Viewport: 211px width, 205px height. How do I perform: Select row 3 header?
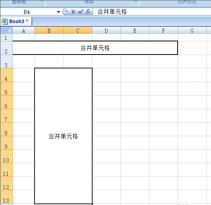pos(6,61)
